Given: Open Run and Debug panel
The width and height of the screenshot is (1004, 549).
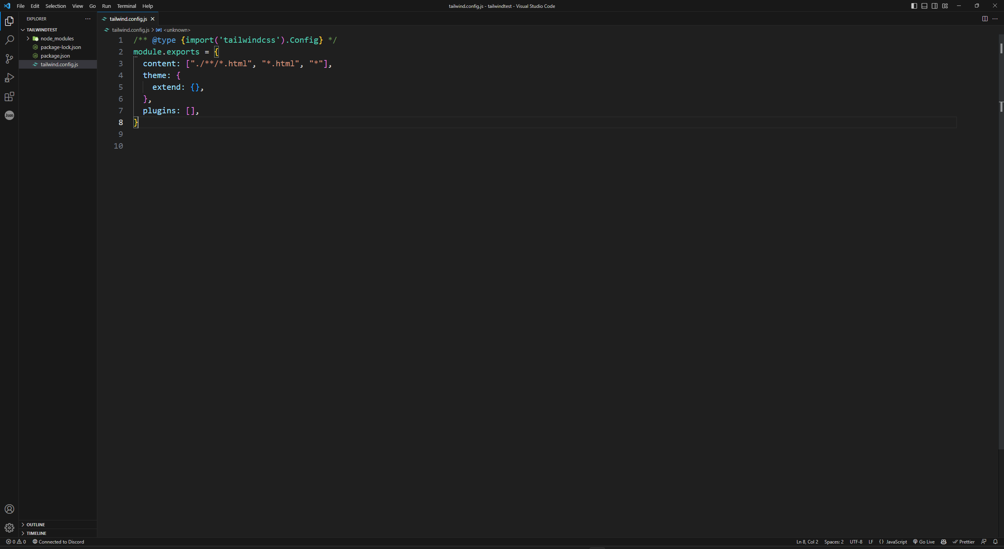Looking at the screenshot, I should (x=9, y=78).
